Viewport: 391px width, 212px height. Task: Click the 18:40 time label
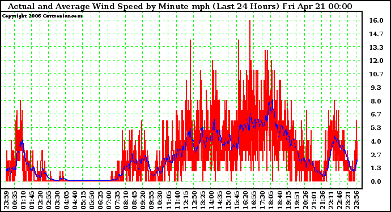pyautogui.click(x=279, y=200)
